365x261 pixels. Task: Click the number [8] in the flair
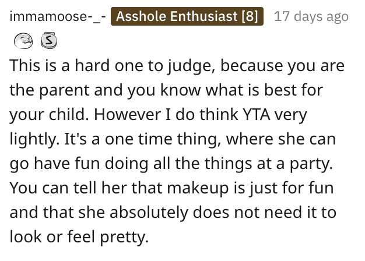pos(250,16)
